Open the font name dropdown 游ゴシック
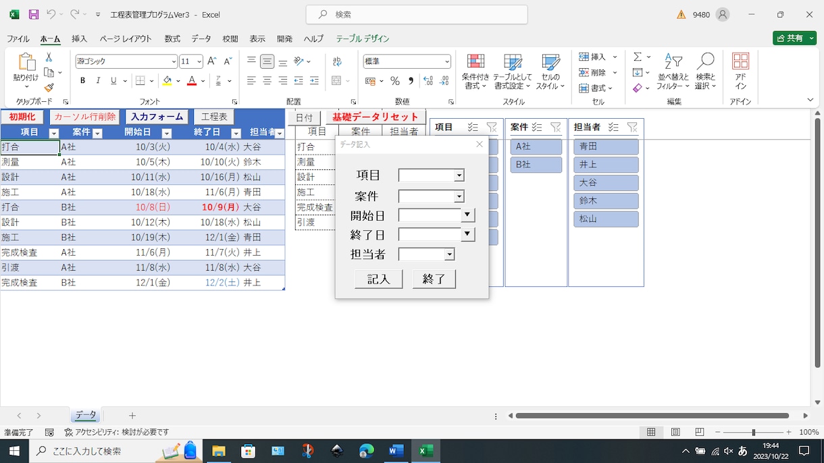Viewport: 824px width, 463px height. [174, 61]
